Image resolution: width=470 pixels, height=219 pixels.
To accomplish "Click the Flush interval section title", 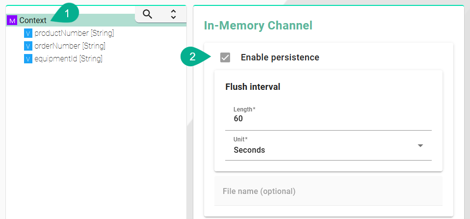I will (x=253, y=87).
